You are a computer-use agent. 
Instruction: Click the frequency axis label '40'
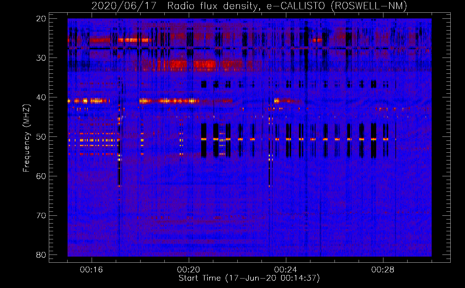[x=41, y=97]
